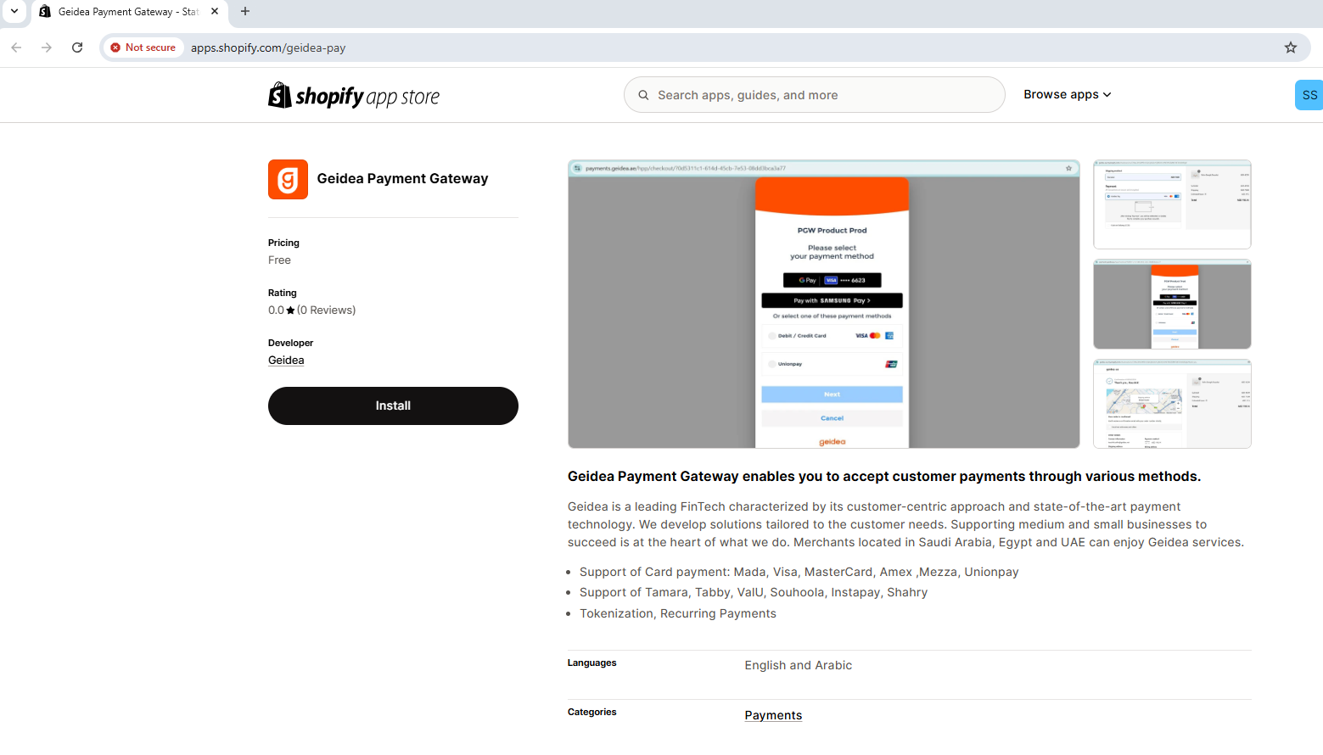Viewport: 1323px width, 755px height.
Task: Close the Geidea Payment Gateway tab
Action: click(x=215, y=11)
